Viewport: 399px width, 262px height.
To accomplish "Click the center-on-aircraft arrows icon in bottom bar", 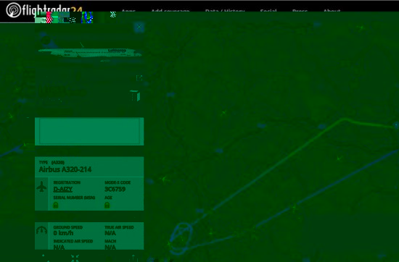I will [x=75, y=258].
